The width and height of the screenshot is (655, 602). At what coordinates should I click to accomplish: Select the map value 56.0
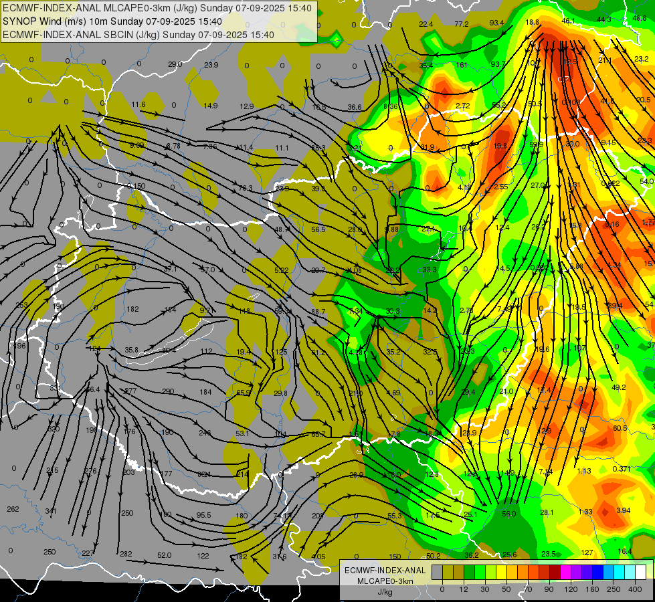pos(508,514)
